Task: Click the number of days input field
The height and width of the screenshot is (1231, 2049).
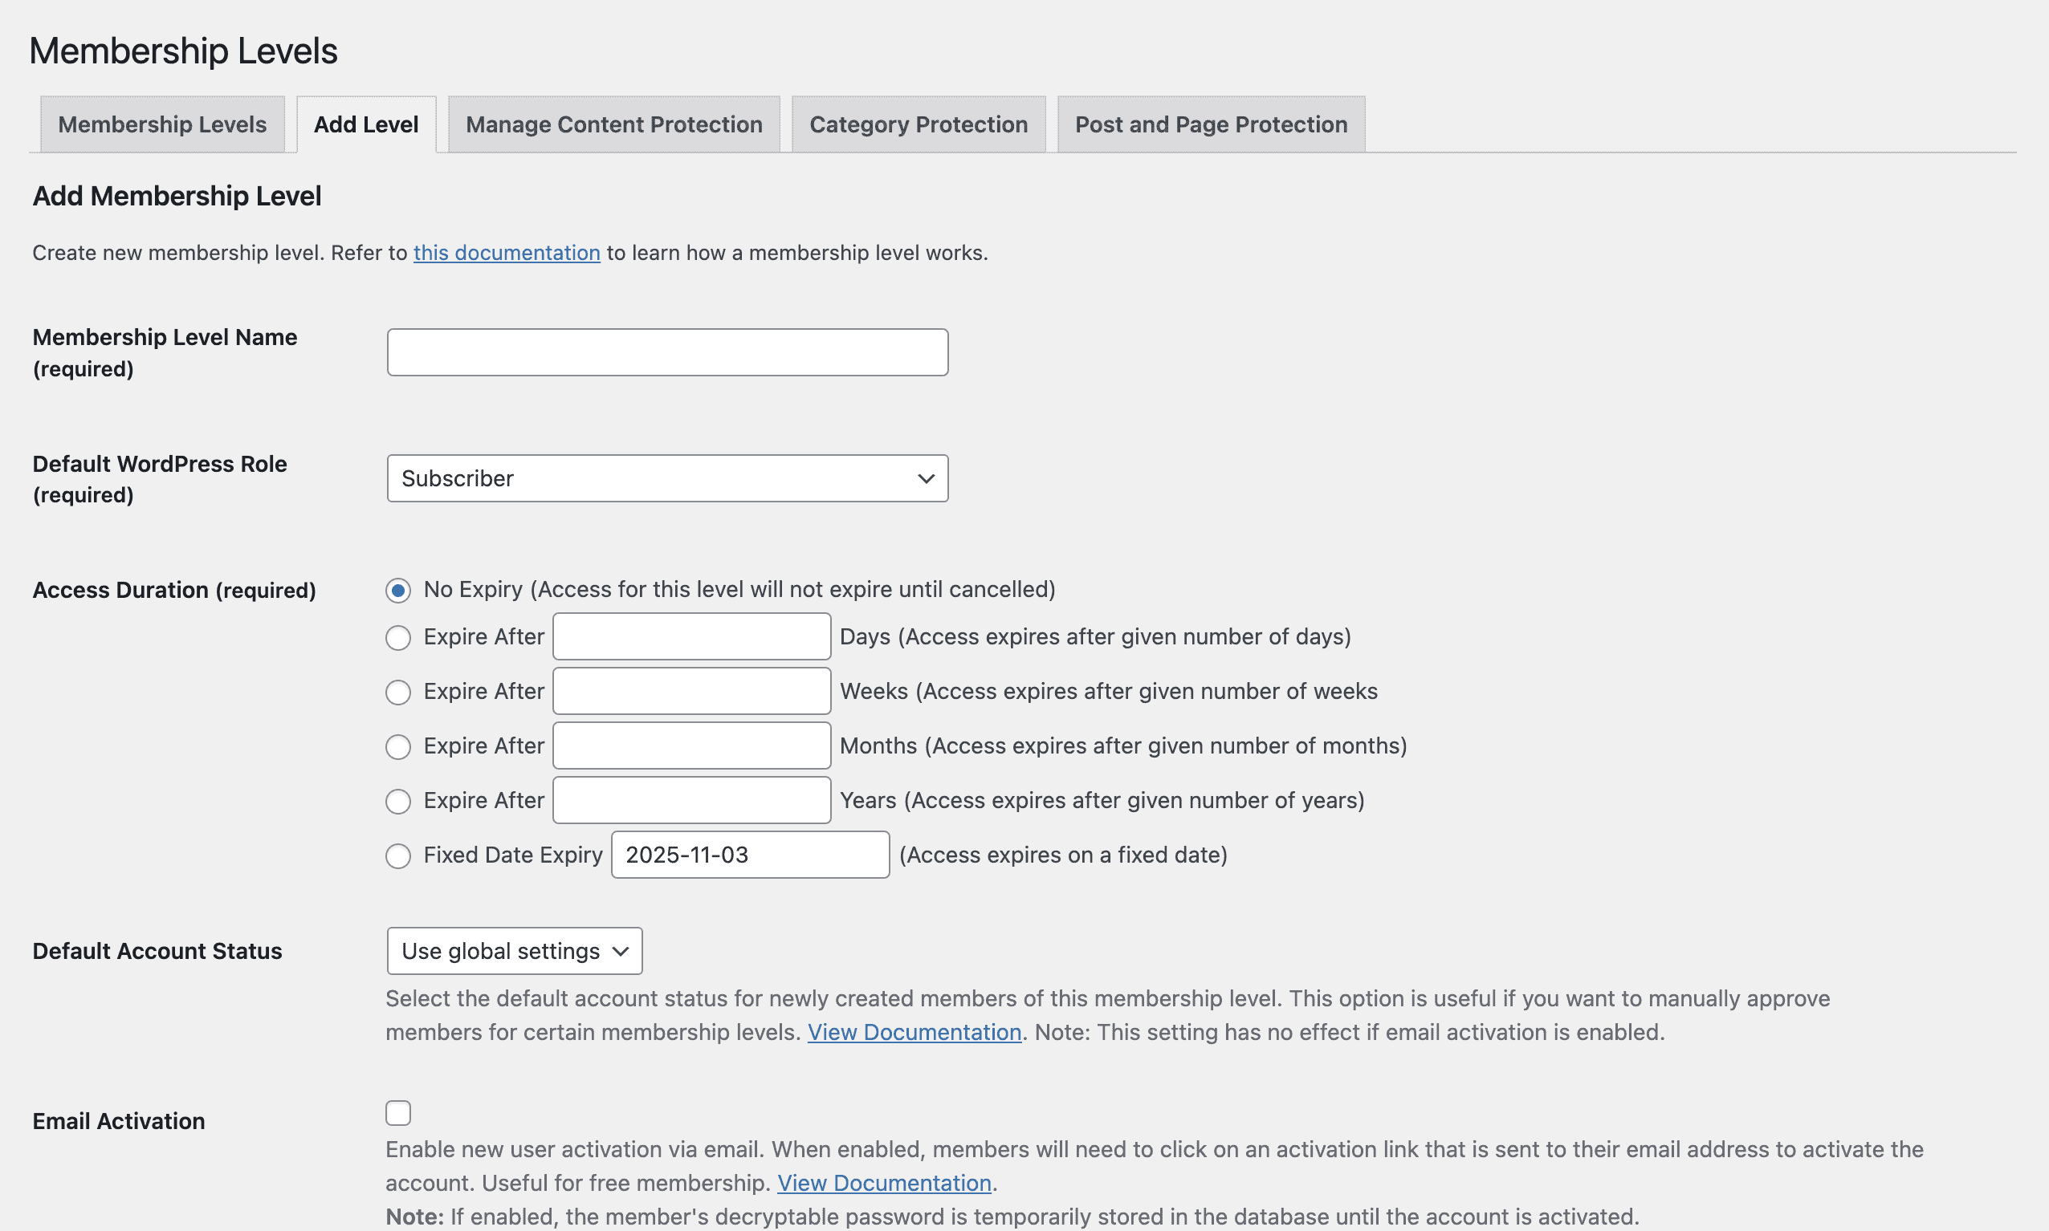Action: [691, 636]
